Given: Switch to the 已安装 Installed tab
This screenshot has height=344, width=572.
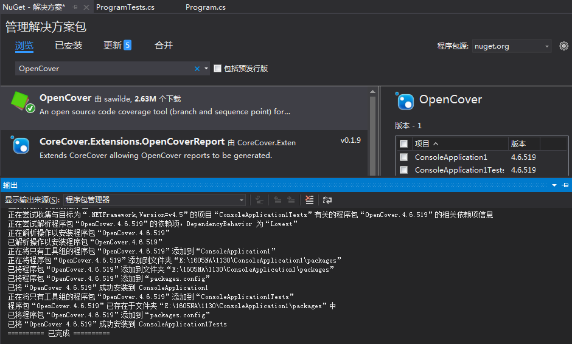Looking at the screenshot, I should (x=69, y=46).
